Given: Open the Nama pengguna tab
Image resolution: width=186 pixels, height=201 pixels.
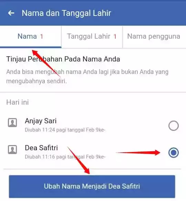Looking at the screenshot, I should [x=154, y=37].
